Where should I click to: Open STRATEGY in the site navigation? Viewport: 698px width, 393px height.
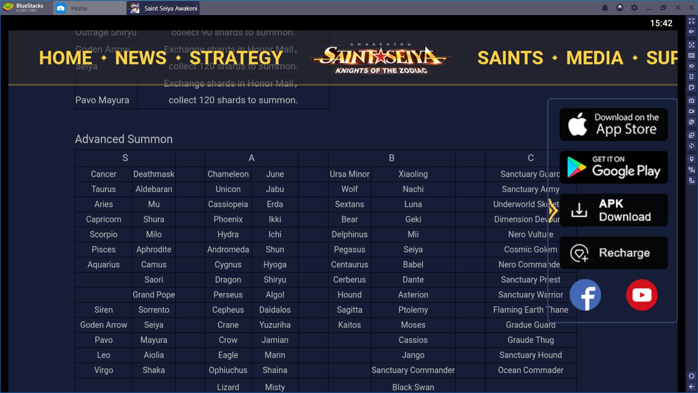[x=236, y=57]
